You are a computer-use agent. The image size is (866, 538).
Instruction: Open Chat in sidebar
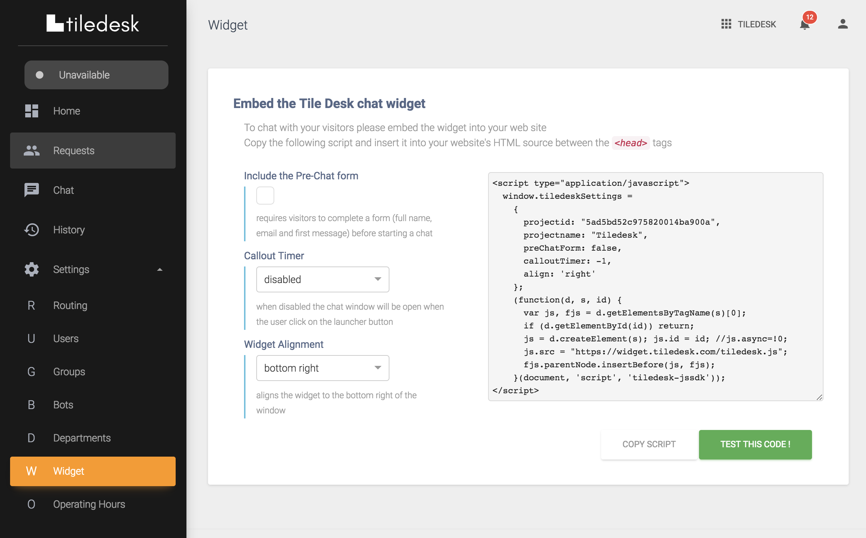tap(93, 190)
